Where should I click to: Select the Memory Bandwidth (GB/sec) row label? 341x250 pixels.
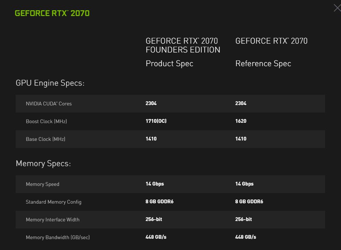[x=58, y=237]
